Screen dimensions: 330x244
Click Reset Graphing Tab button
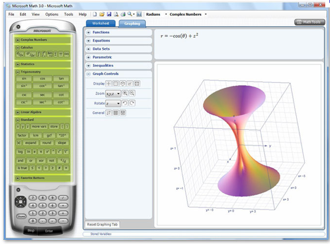pos(102,224)
